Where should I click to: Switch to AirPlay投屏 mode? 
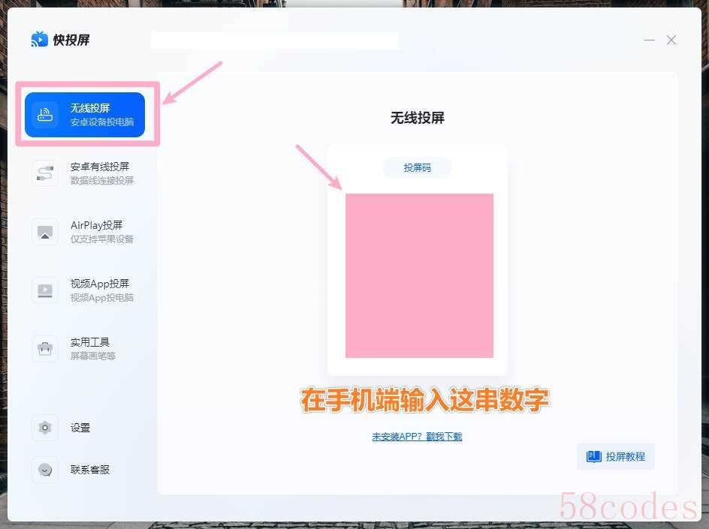point(85,232)
